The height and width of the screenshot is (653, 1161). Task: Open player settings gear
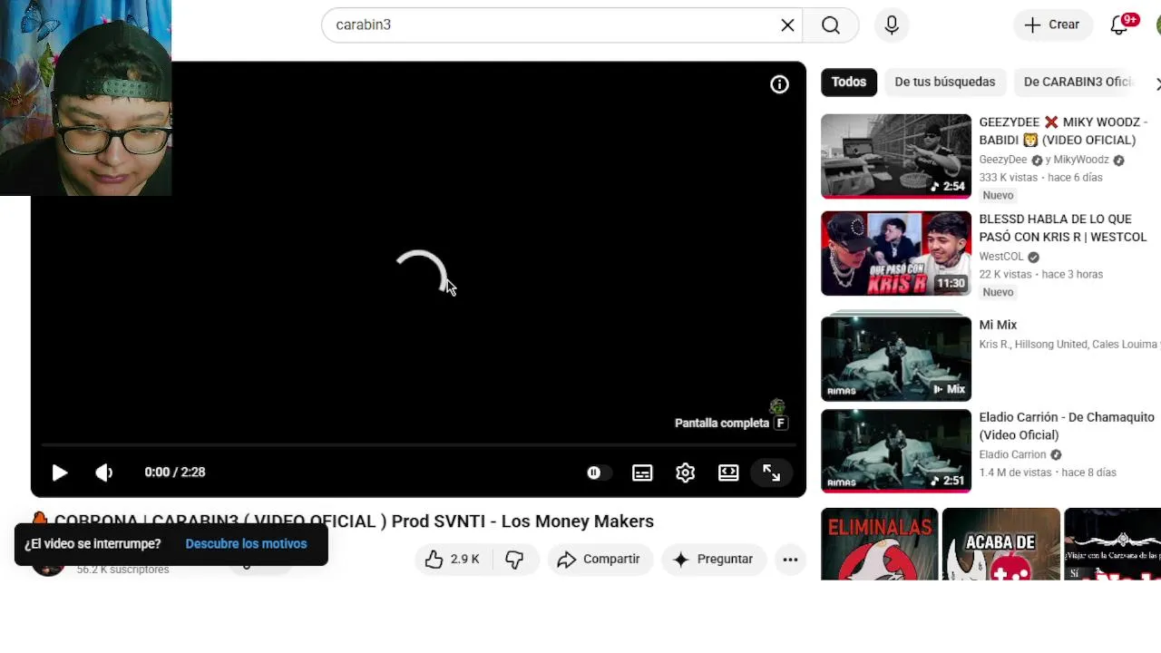pos(686,473)
